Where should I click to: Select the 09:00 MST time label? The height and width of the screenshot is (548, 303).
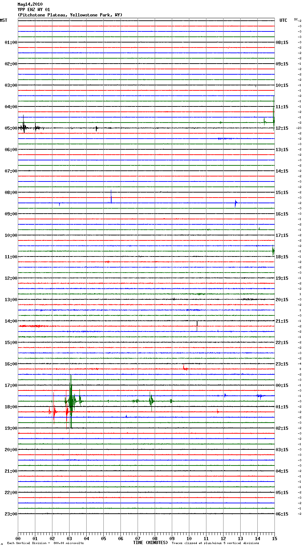point(11,214)
